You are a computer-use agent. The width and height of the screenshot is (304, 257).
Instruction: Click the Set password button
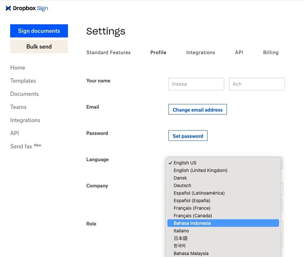pyautogui.click(x=188, y=135)
